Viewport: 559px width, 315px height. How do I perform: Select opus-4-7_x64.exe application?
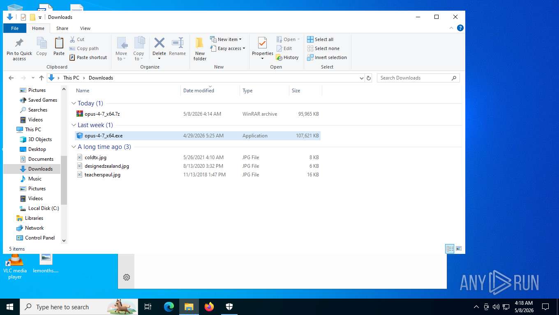[x=198, y=136]
